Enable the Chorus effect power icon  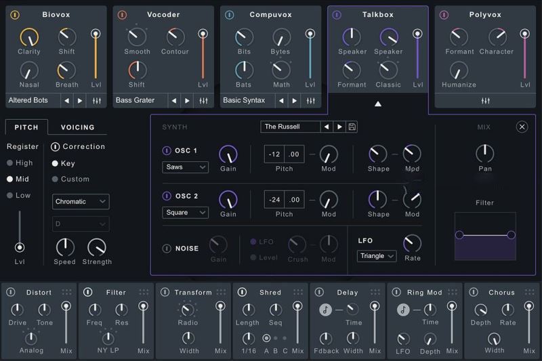point(474,293)
